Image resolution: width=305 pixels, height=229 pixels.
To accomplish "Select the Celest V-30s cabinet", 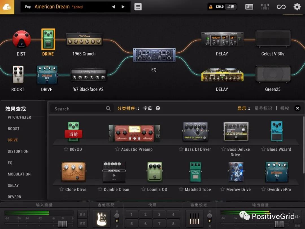I will (273, 39).
